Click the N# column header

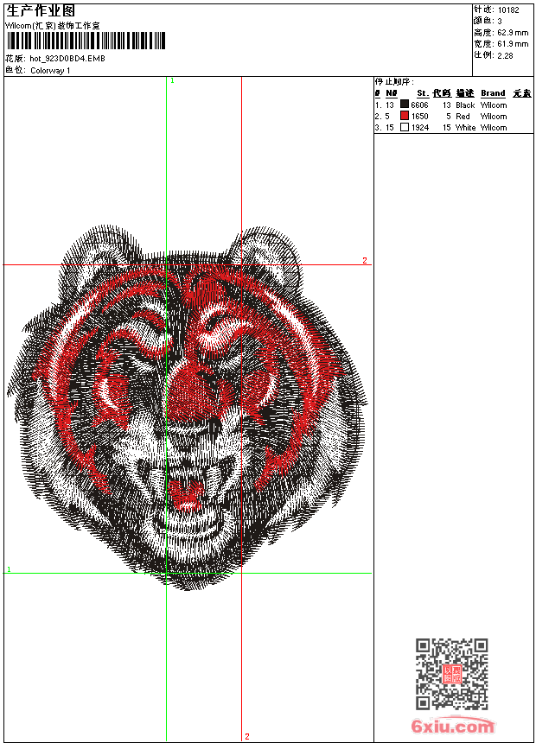392,93
